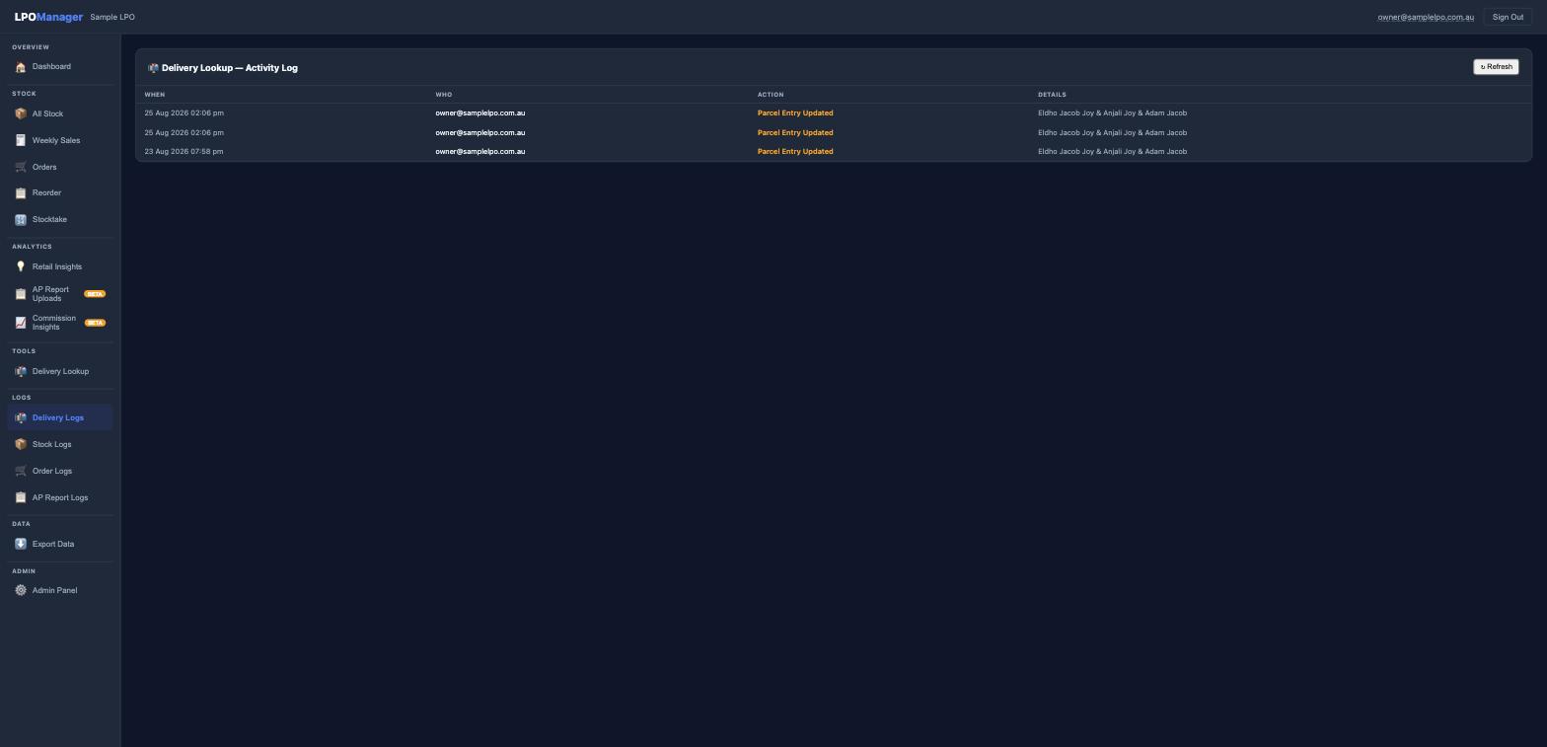Click the owner email in the 23 Aug row
The height and width of the screenshot is (747, 1547).
479,152
